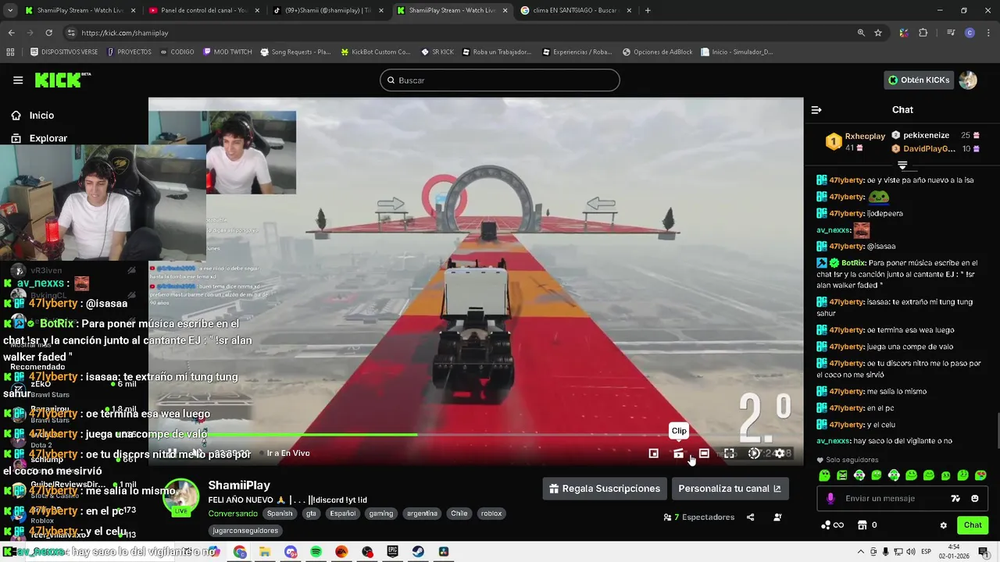The height and width of the screenshot is (562, 1000).
Task: Switch to clima EN SANTIAGO tab
Action: 575,10
